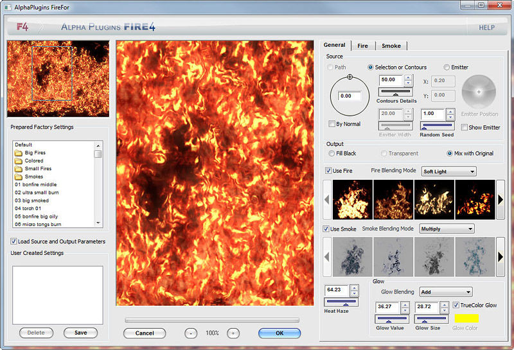
Task: Select the first fire preset thumbnail
Action: pyautogui.click(x=352, y=200)
